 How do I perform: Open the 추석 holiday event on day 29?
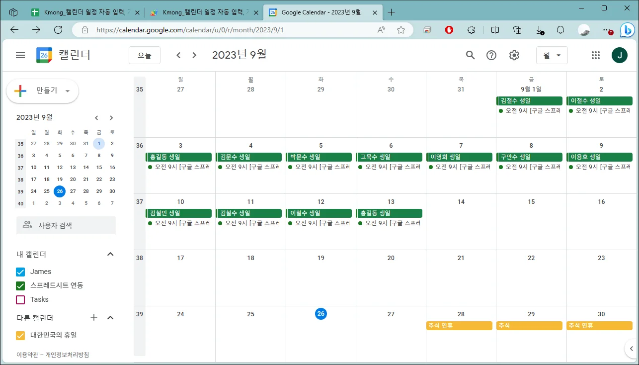pyautogui.click(x=530, y=326)
